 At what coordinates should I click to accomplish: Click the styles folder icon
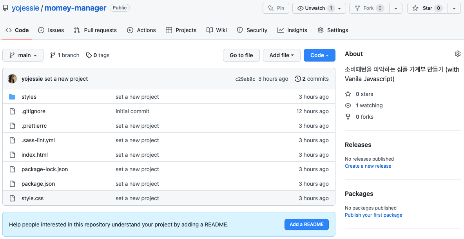pyautogui.click(x=12, y=97)
